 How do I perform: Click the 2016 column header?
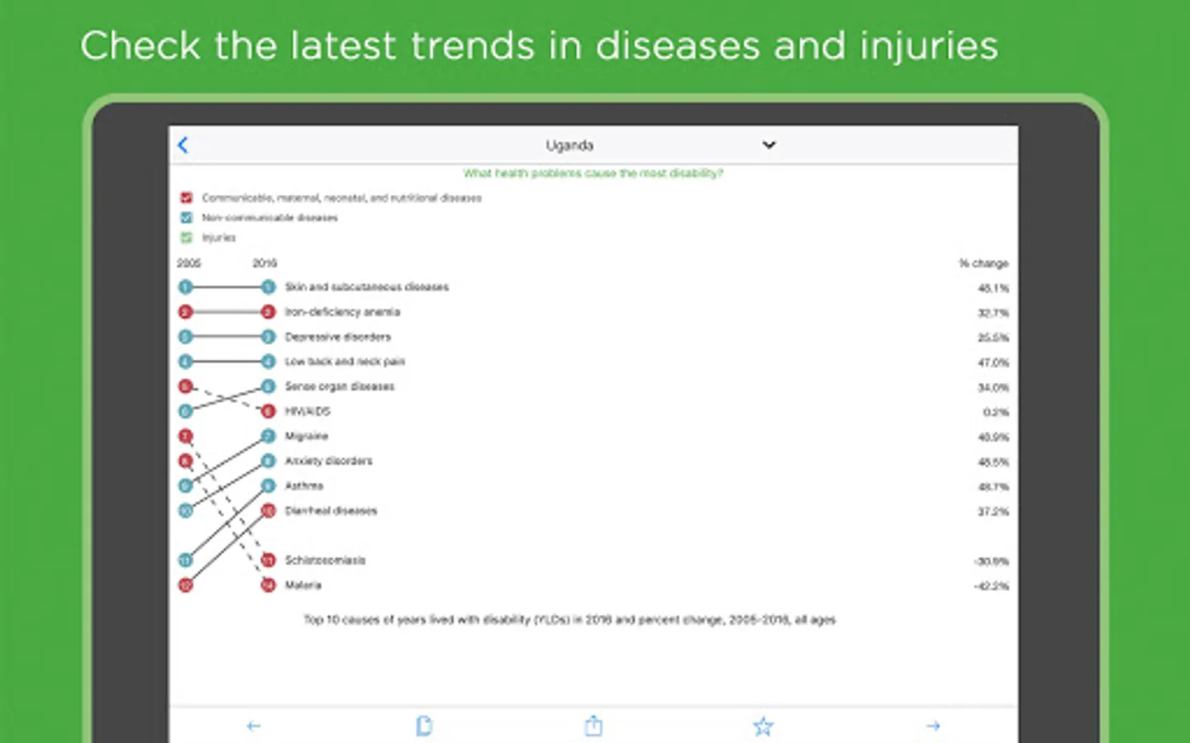coord(264,263)
